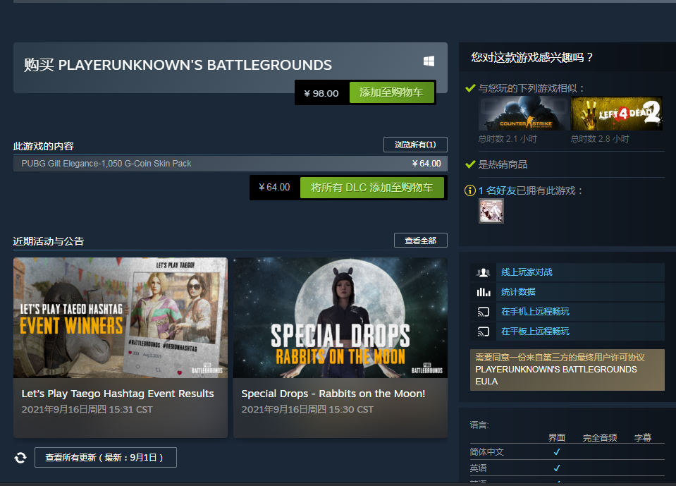This screenshot has height=486, width=676.
Task: Click the 字幕 column header
Action: click(x=643, y=438)
